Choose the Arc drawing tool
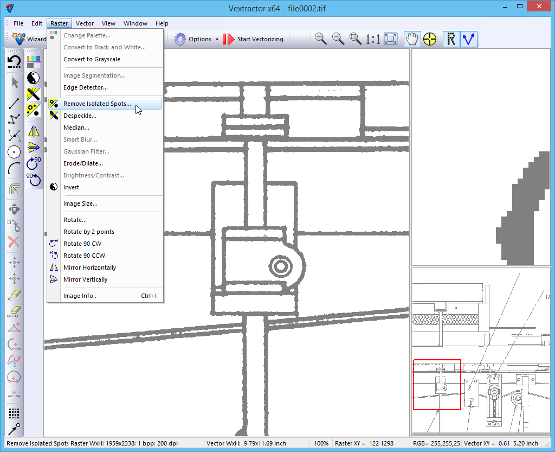Viewport: 555px width, 452px height. coord(14,168)
